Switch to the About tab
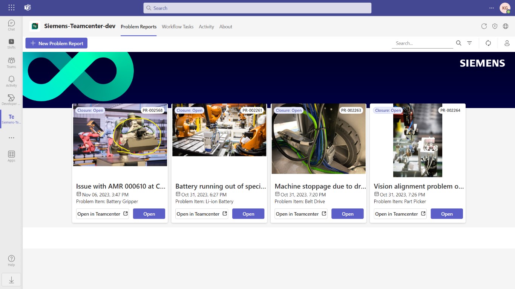This screenshot has height=289, width=515. click(x=226, y=27)
